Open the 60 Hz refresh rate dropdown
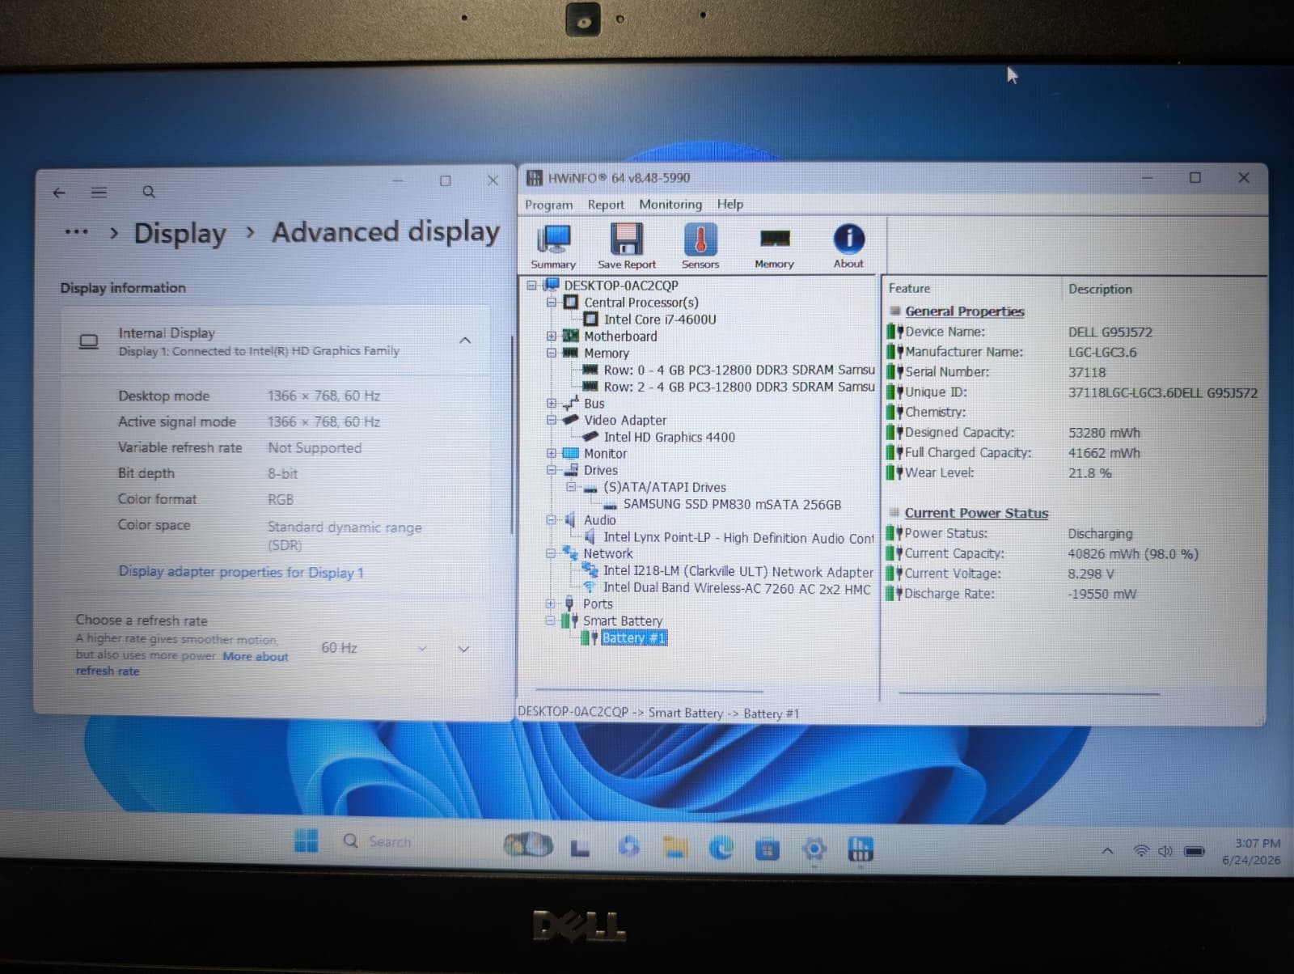 (x=374, y=648)
